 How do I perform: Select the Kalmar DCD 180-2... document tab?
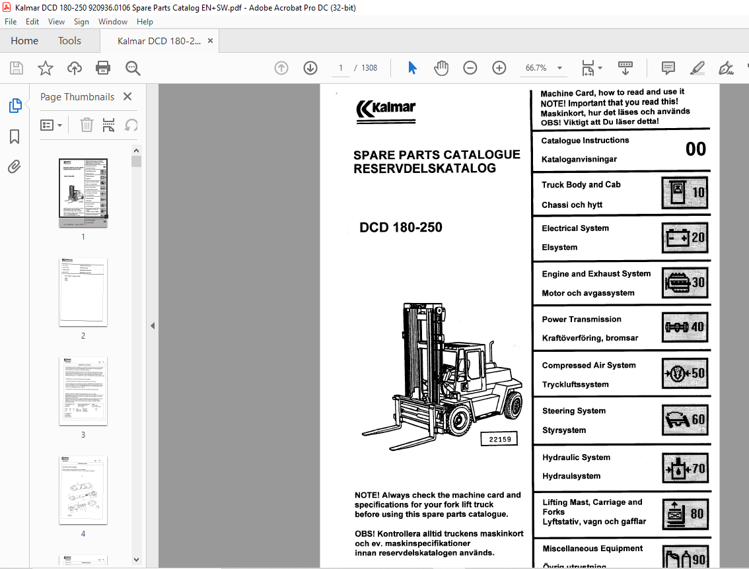(159, 41)
